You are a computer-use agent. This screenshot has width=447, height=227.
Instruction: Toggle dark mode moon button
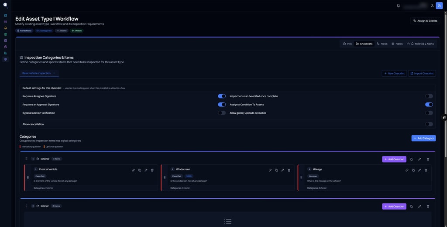[439, 5]
